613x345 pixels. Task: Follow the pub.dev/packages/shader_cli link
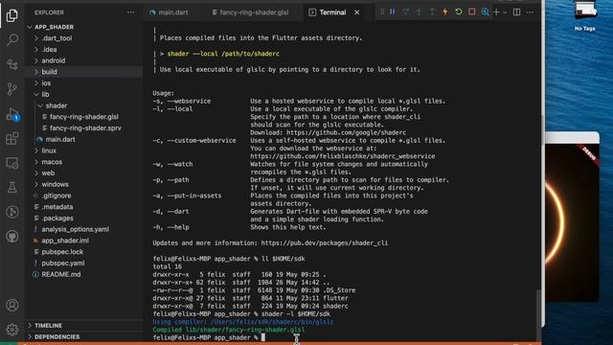(x=325, y=242)
